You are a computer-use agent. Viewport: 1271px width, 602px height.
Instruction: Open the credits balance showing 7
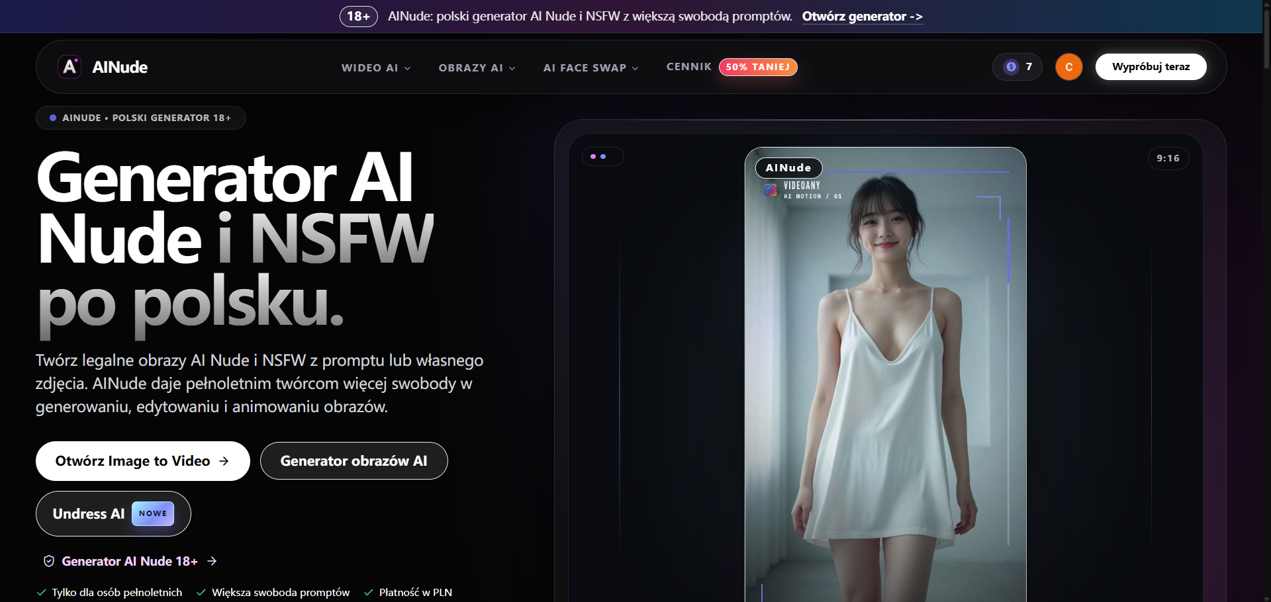(1017, 67)
